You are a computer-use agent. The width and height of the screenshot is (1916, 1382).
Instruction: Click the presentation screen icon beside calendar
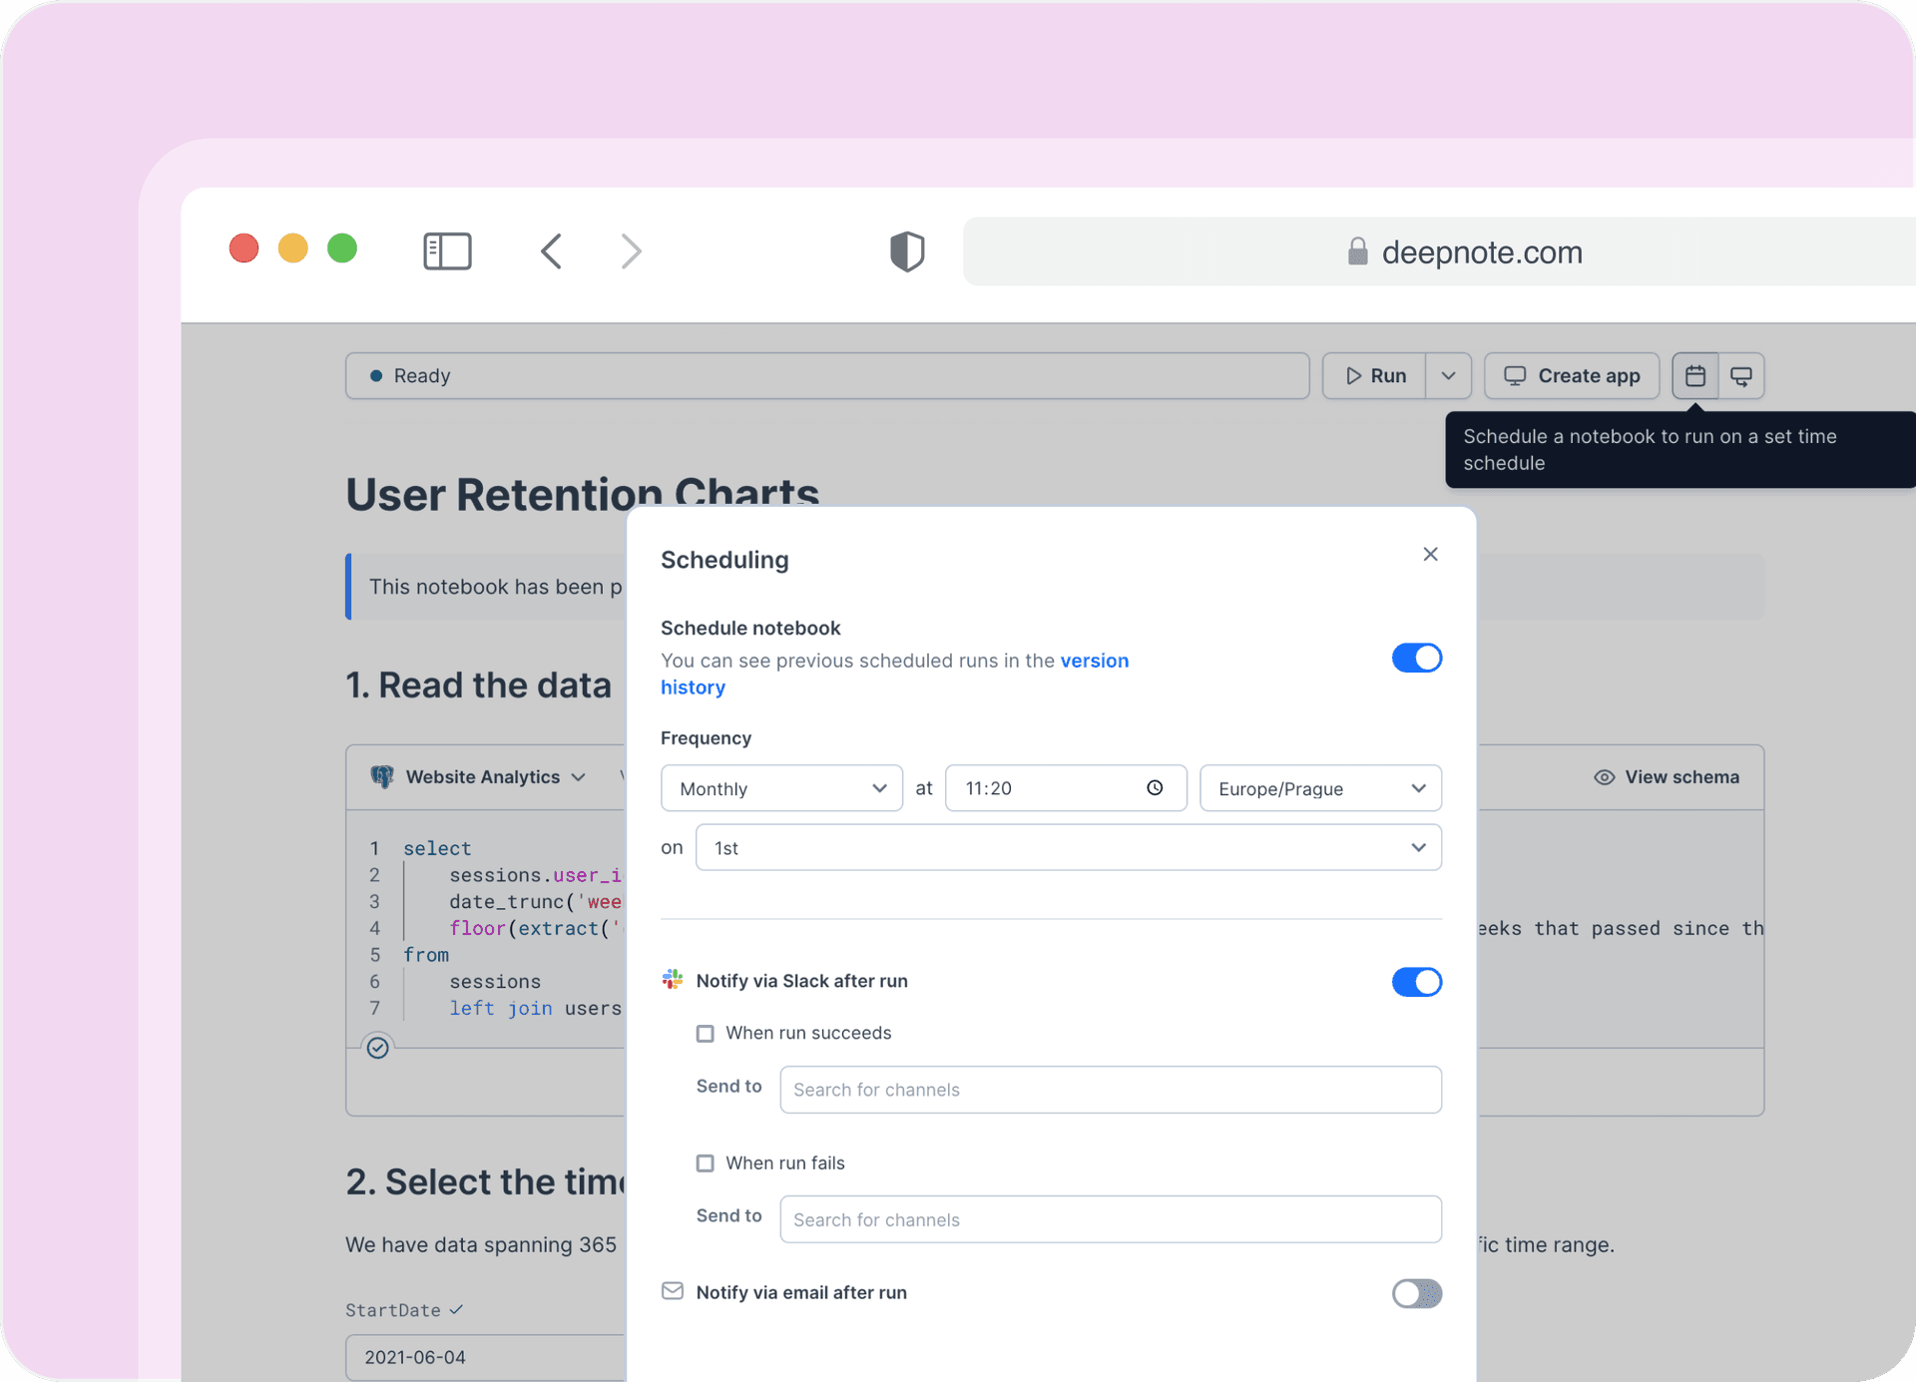click(1741, 376)
